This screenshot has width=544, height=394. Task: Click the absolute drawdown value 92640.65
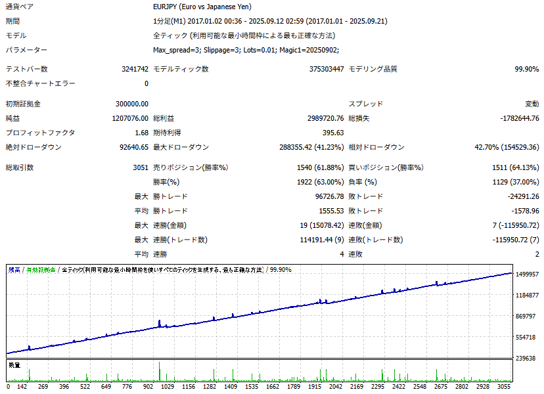(134, 147)
